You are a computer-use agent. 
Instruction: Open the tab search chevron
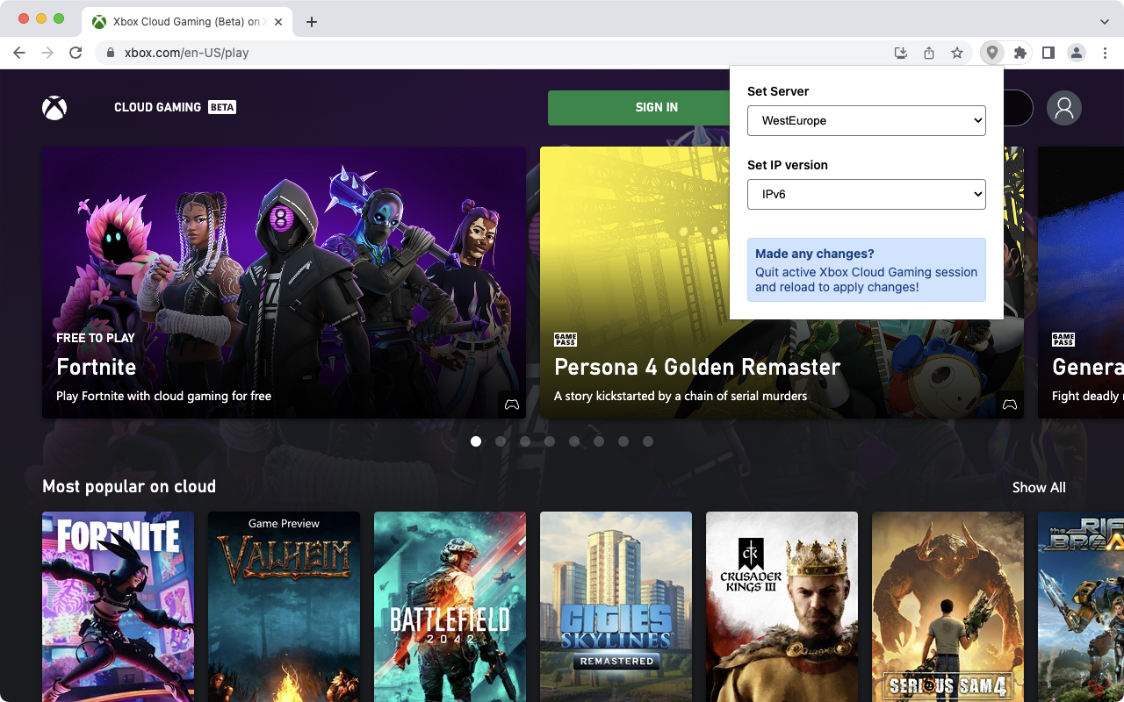coord(1105,22)
